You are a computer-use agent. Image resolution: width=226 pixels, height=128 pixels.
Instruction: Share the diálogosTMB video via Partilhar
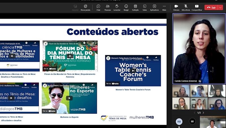click(x=34, y=86)
